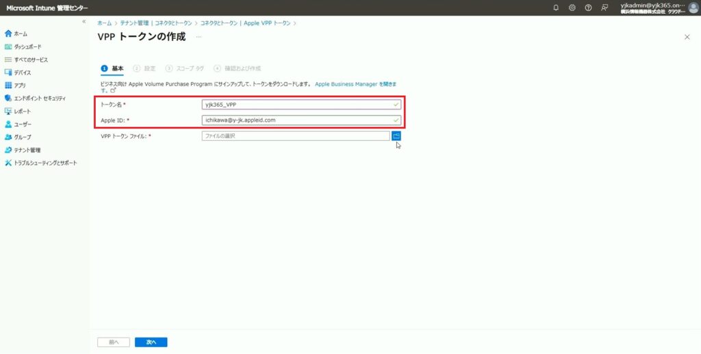Go to the スコープ タグ step tab
The width and height of the screenshot is (701, 354).
pyautogui.click(x=184, y=68)
